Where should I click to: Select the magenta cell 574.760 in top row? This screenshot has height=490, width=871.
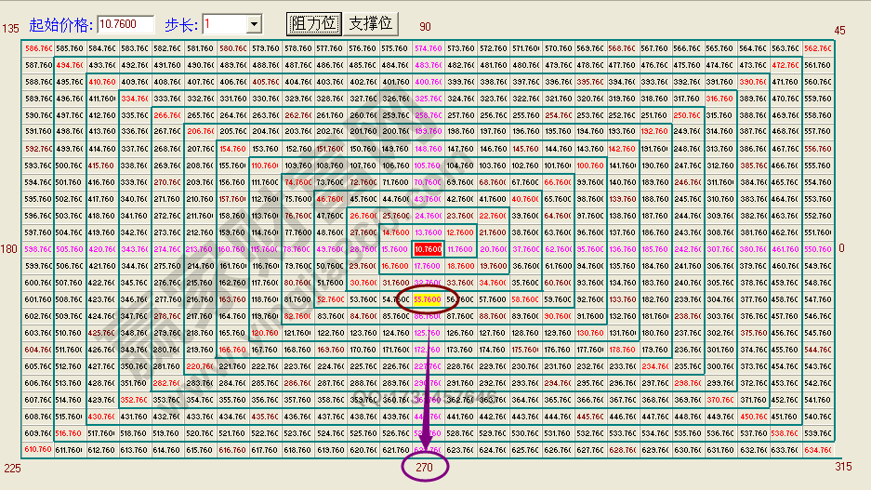click(428, 48)
